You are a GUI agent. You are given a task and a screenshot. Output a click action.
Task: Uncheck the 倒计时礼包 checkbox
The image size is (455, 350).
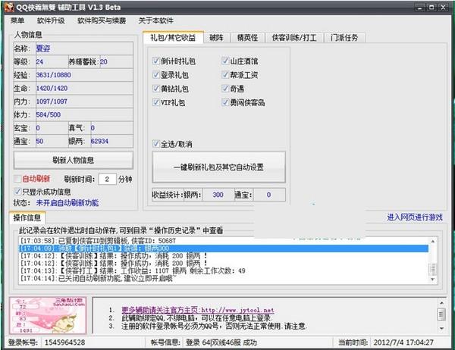[x=156, y=60]
